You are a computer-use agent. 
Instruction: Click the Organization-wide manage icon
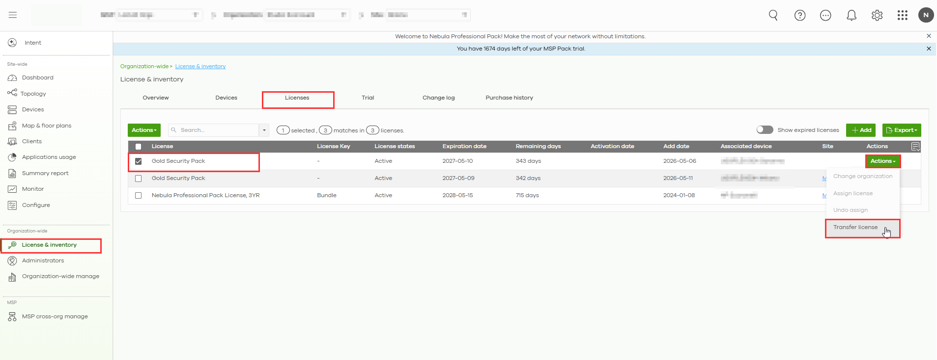click(12, 277)
